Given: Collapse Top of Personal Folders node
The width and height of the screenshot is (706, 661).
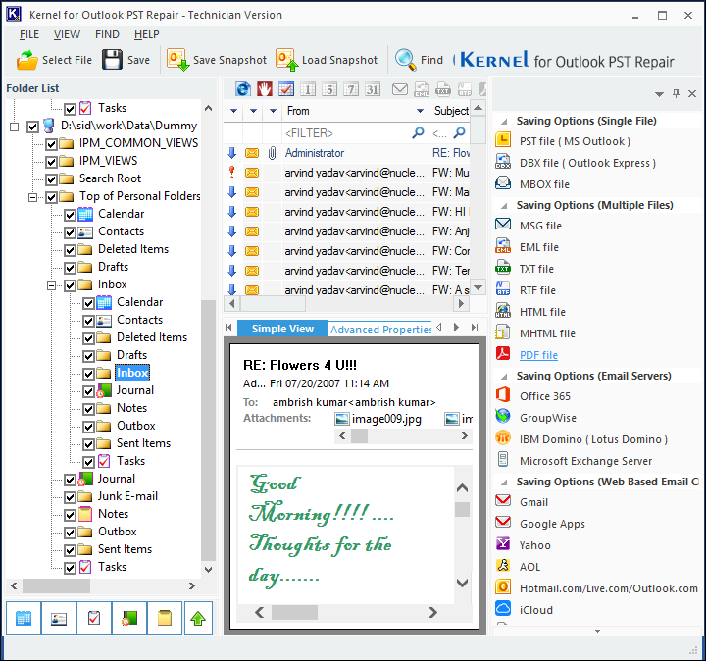Looking at the screenshot, I should tap(32, 196).
